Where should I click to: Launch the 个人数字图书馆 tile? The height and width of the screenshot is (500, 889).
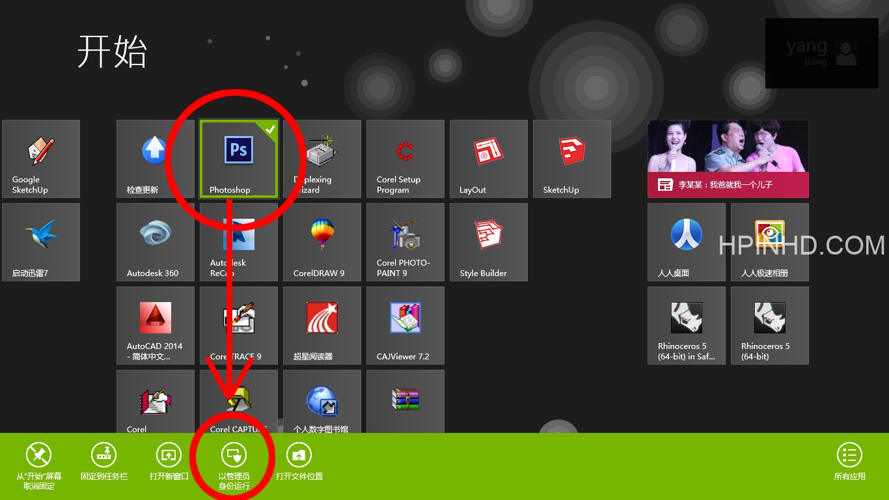coord(322,401)
